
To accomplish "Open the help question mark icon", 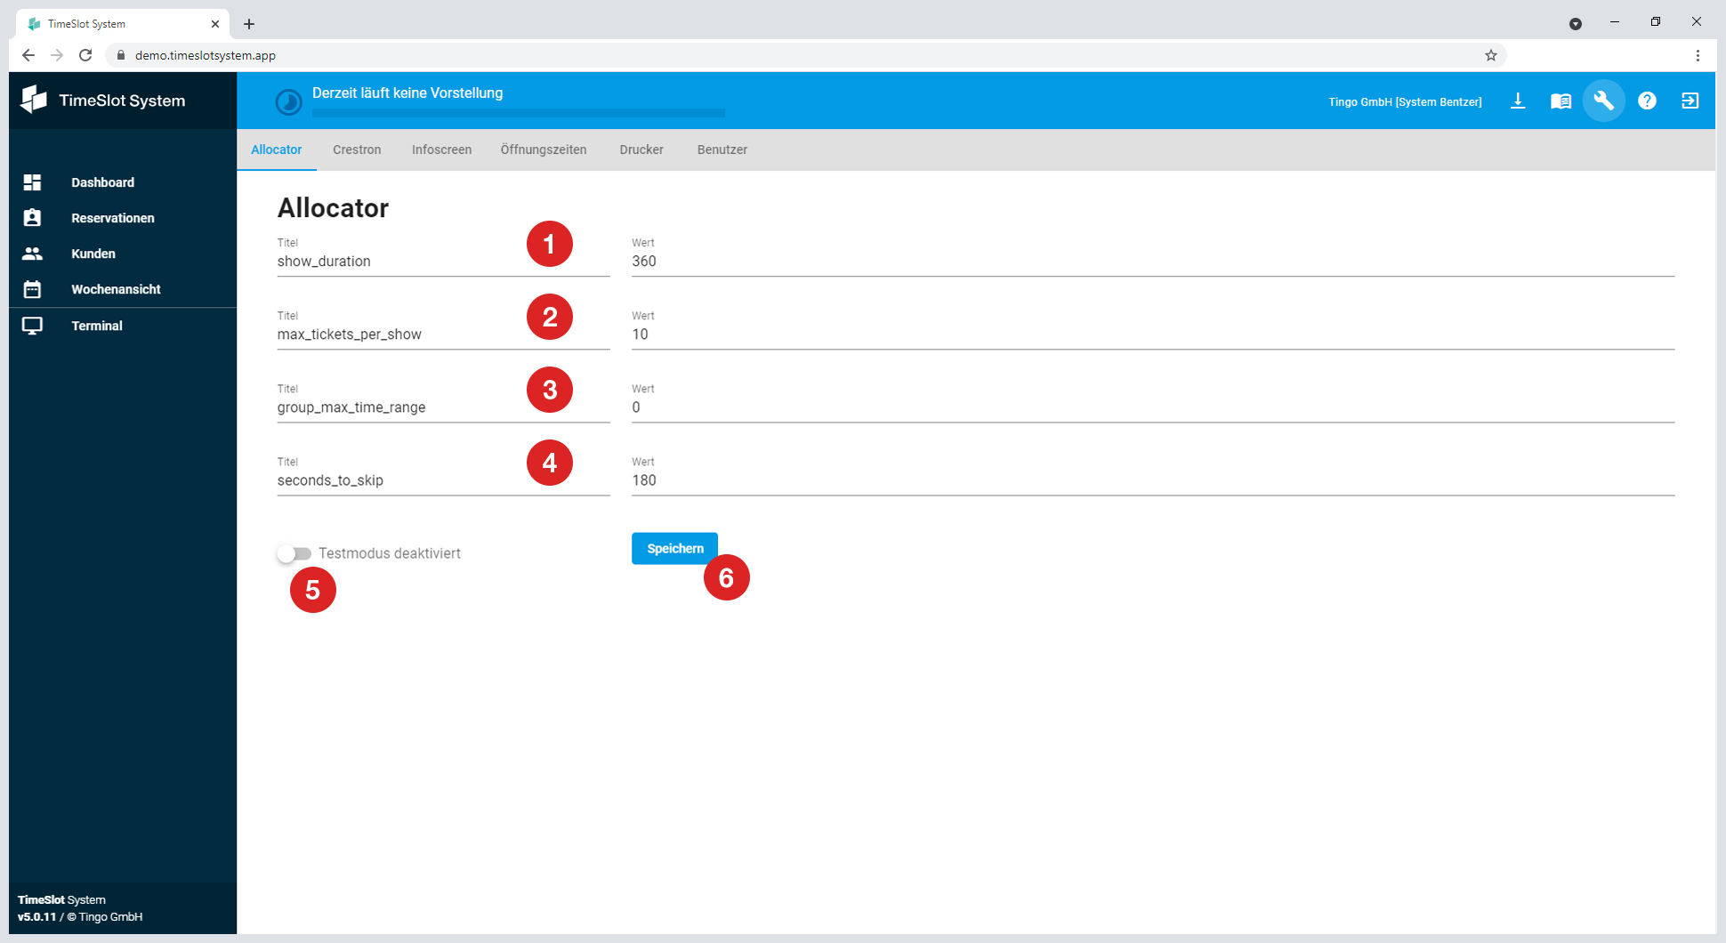I will tap(1647, 101).
